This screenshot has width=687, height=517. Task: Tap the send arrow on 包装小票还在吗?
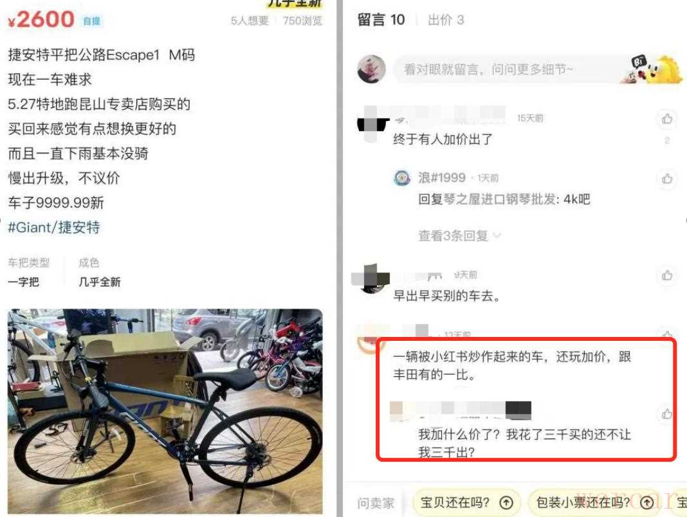pyautogui.click(x=647, y=503)
